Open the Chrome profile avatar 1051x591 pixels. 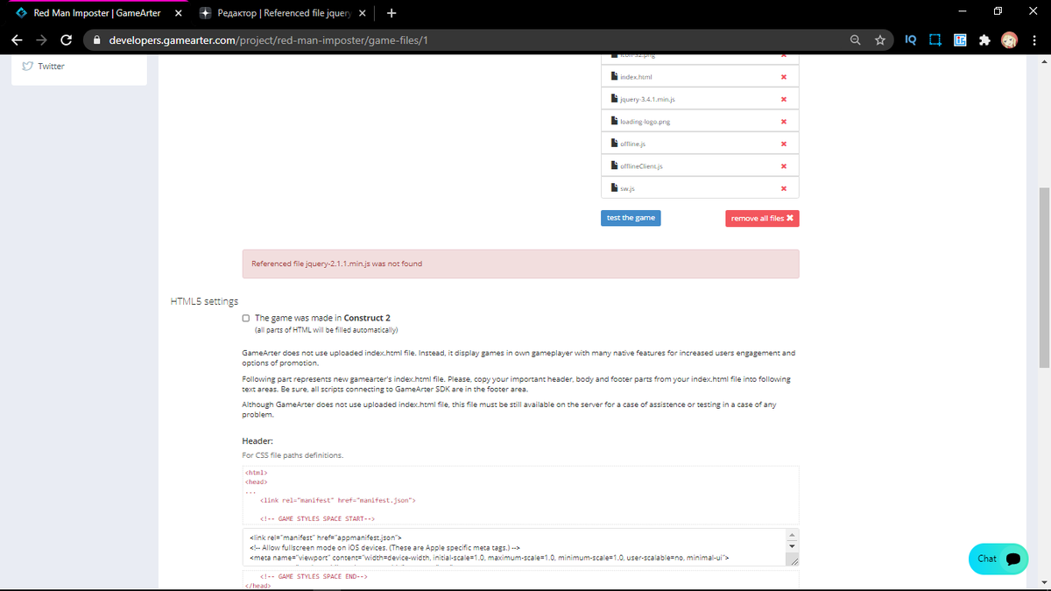(x=1010, y=39)
